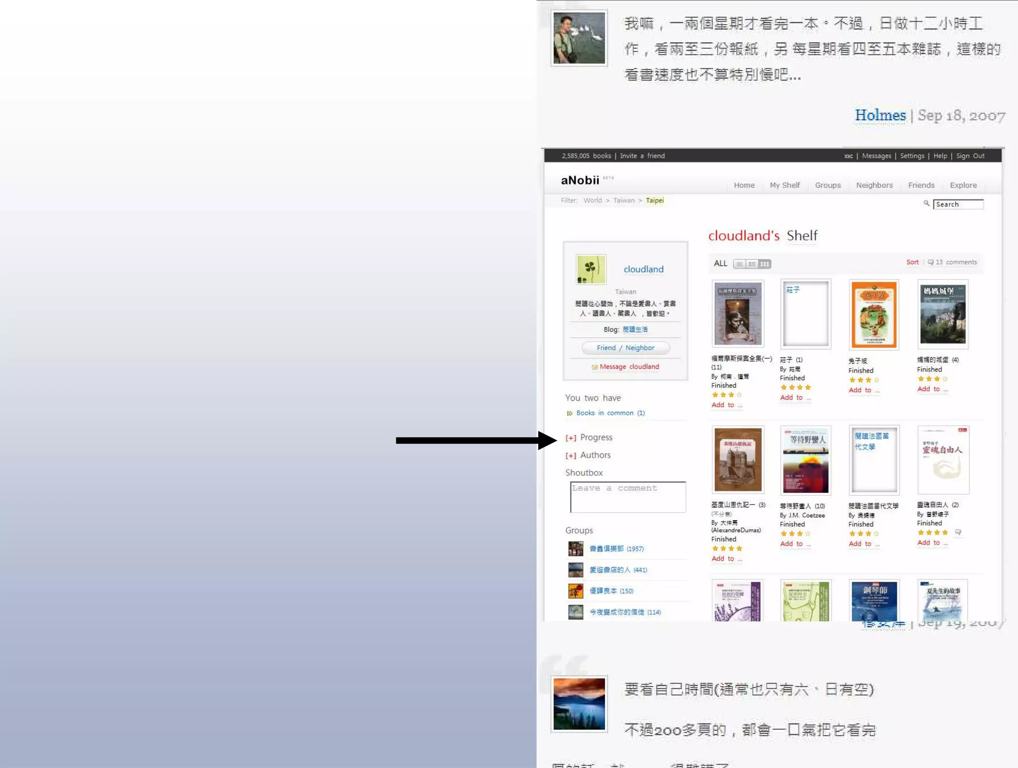Click cloudland's clover avatar
1018x768 pixels.
click(591, 269)
